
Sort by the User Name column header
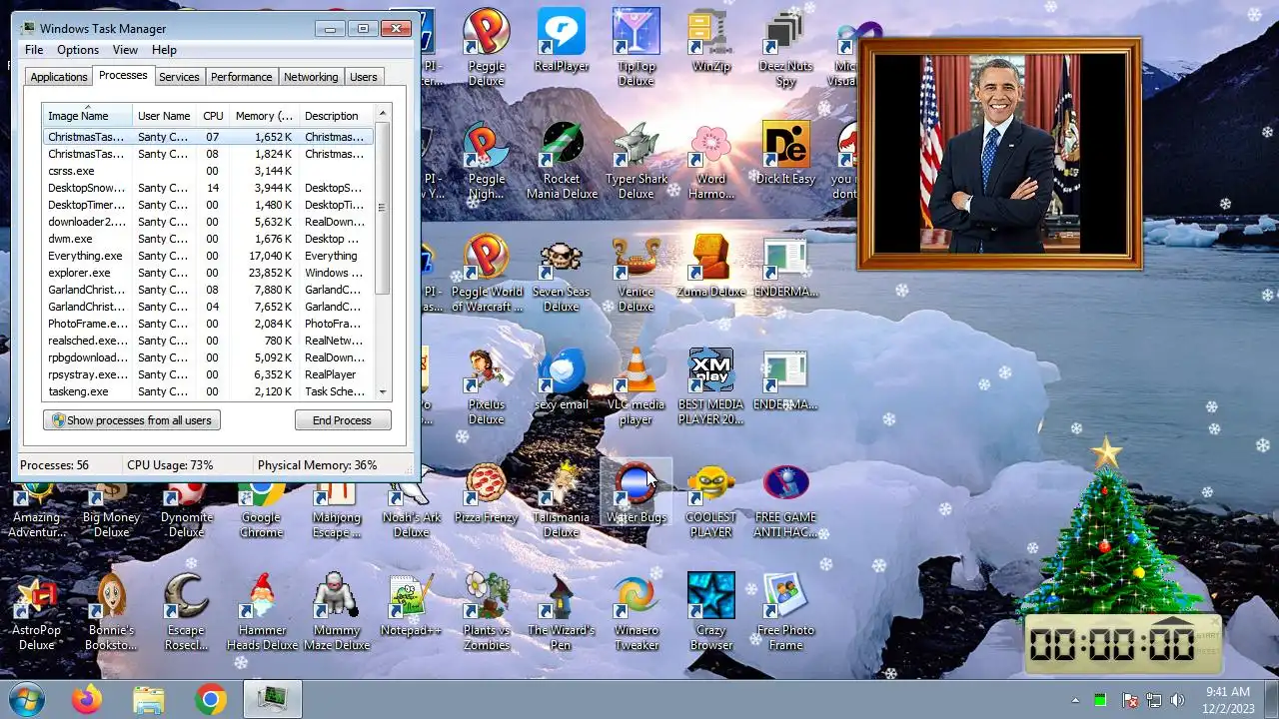click(x=165, y=116)
